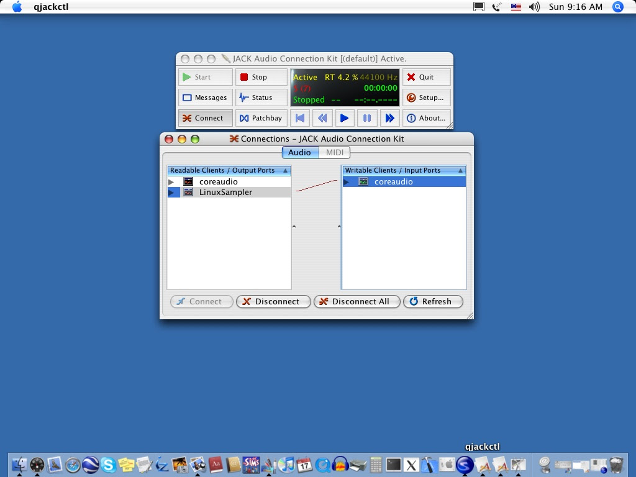Click the transport fast-forward icon
Screen dimensions: 636x477
(x=389, y=118)
